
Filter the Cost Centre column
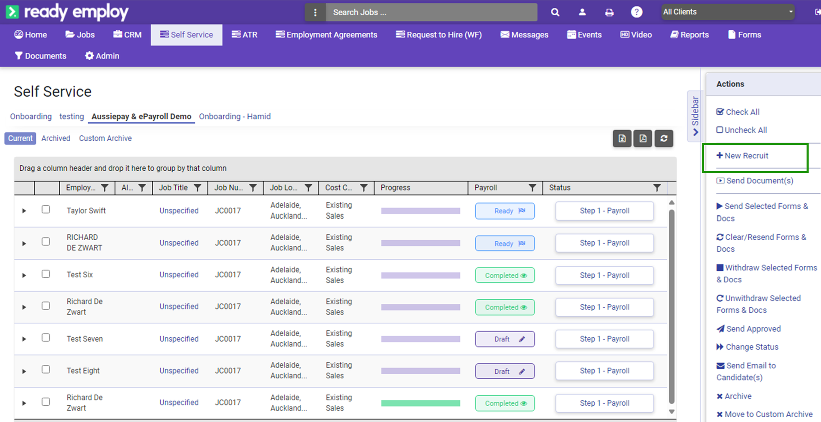pyautogui.click(x=364, y=188)
